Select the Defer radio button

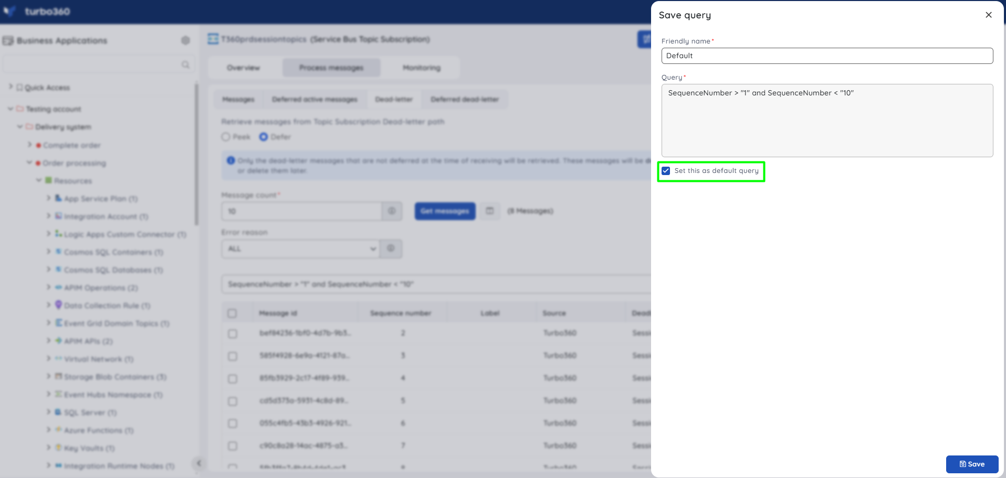pyautogui.click(x=264, y=137)
